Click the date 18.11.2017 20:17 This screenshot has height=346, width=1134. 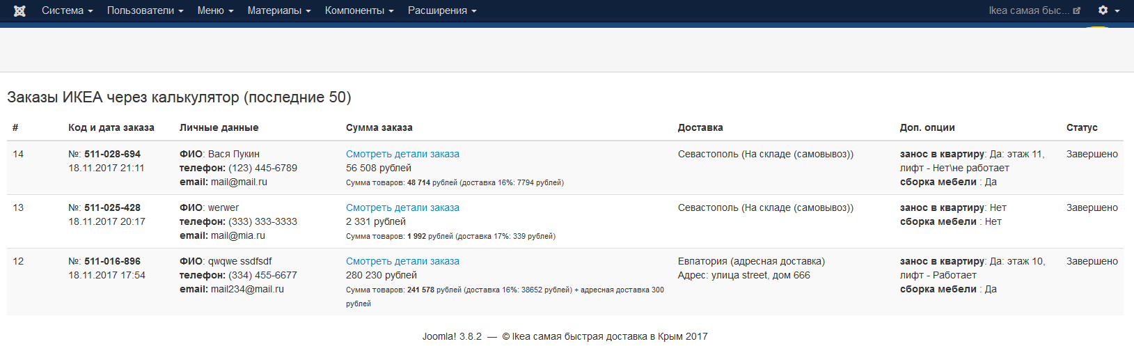107,221
